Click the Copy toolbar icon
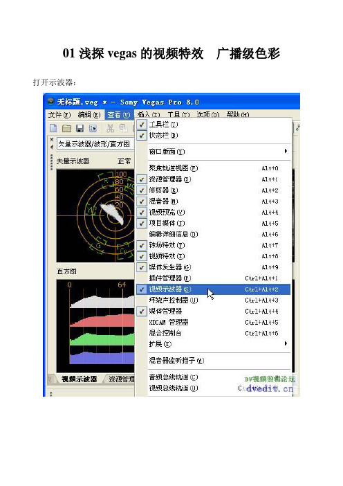343x486 pixels. click(x=123, y=128)
